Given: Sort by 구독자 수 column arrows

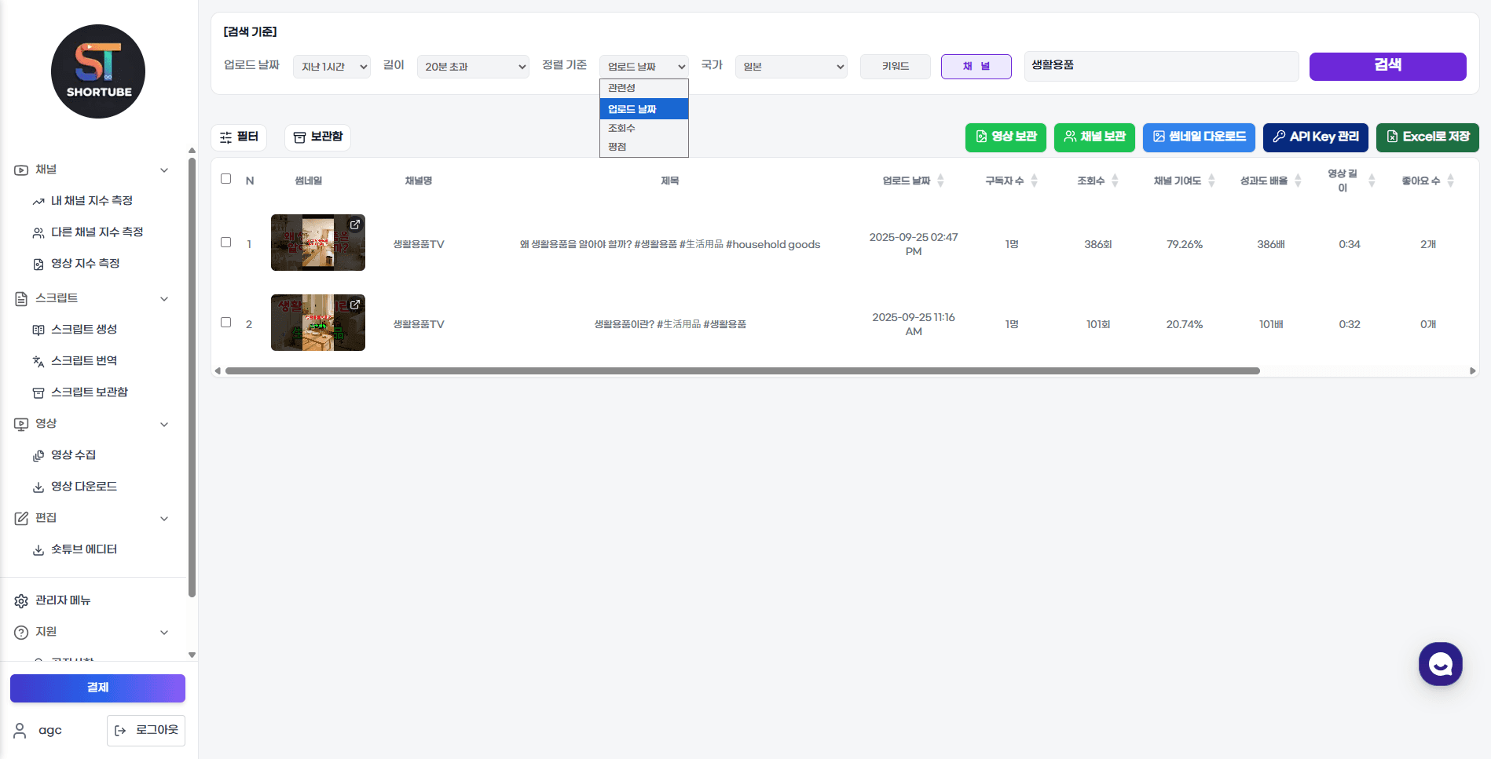Looking at the screenshot, I should 1035,181.
